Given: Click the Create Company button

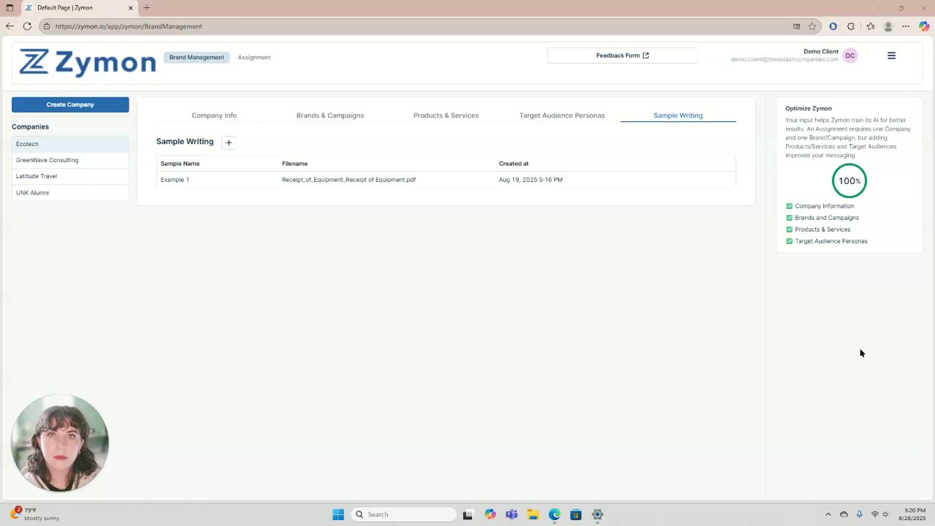Looking at the screenshot, I should 70,104.
